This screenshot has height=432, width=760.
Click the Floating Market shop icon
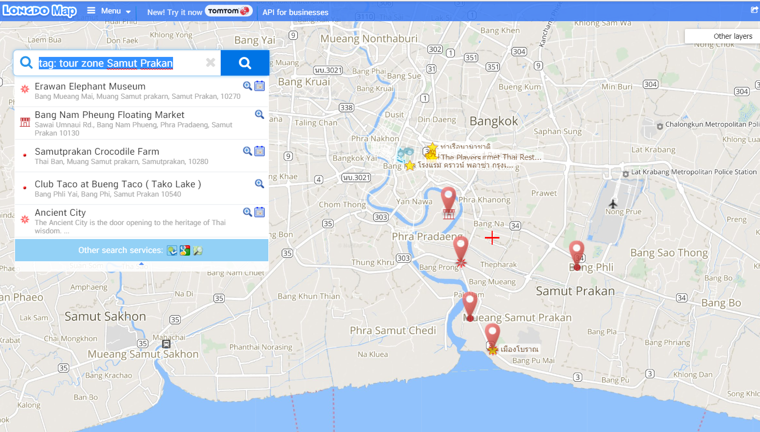25,122
